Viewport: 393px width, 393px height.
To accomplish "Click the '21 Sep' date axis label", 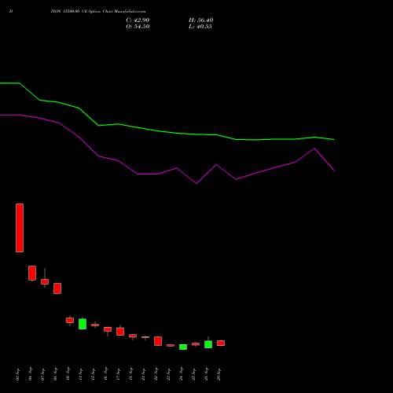I will pos(144,373).
